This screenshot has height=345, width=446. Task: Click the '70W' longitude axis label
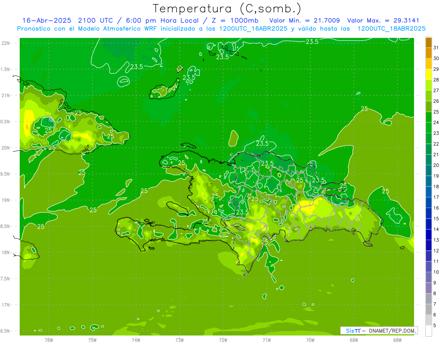[x=310, y=340]
